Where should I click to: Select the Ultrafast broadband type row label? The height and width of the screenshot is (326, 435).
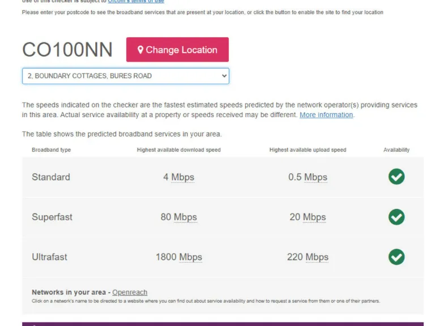[x=49, y=257]
